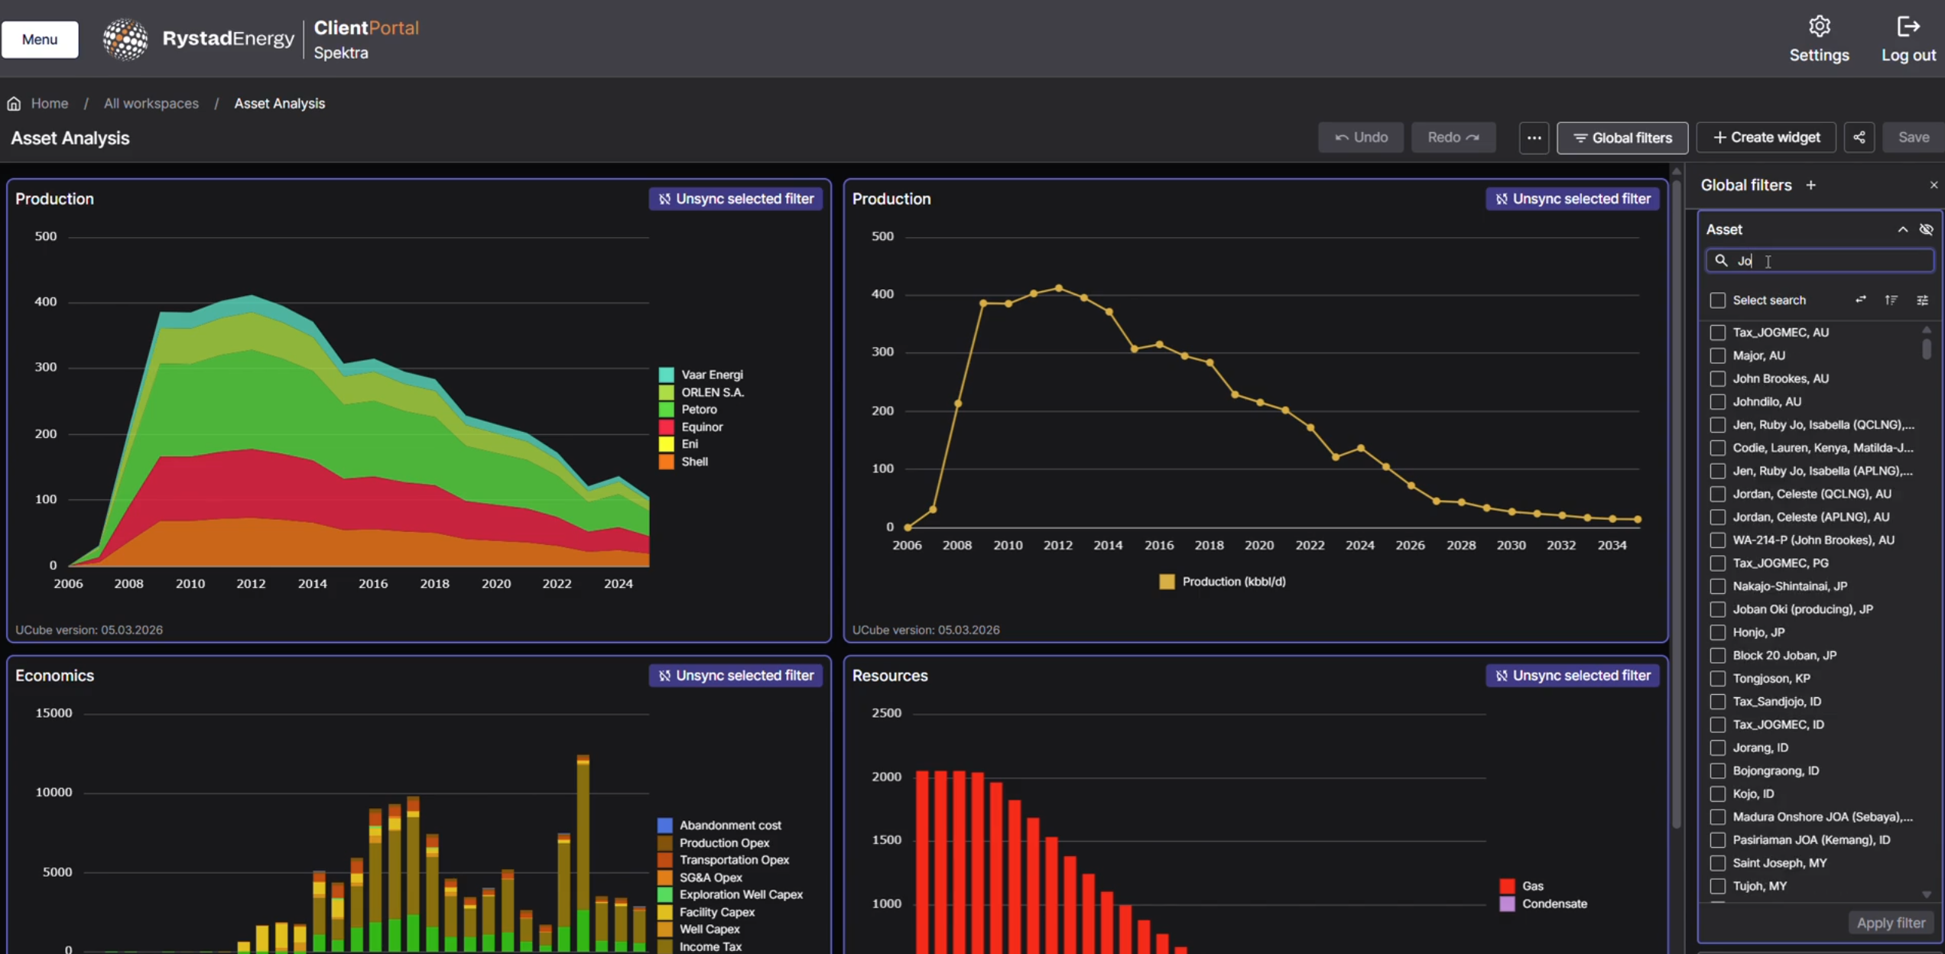Click the share workspace icon

[x=1859, y=138]
